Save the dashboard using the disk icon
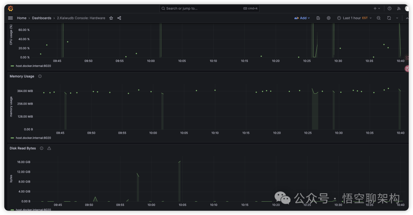This screenshot has width=413, height=215. [x=318, y=18]
